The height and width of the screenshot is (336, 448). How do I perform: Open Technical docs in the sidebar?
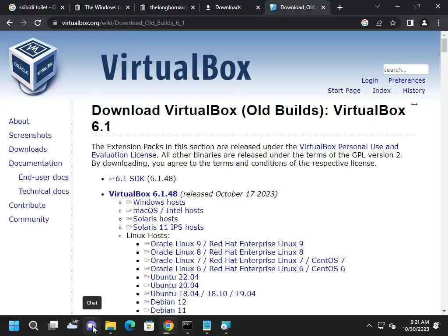pyautogui.click(x=44, y=192)
